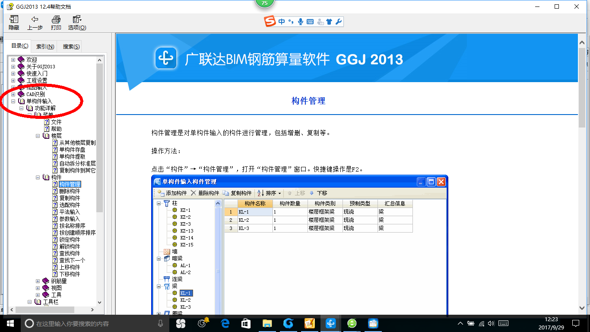
Task: Open the 选项(O) toolbar menu
Action: click(77, 23)
